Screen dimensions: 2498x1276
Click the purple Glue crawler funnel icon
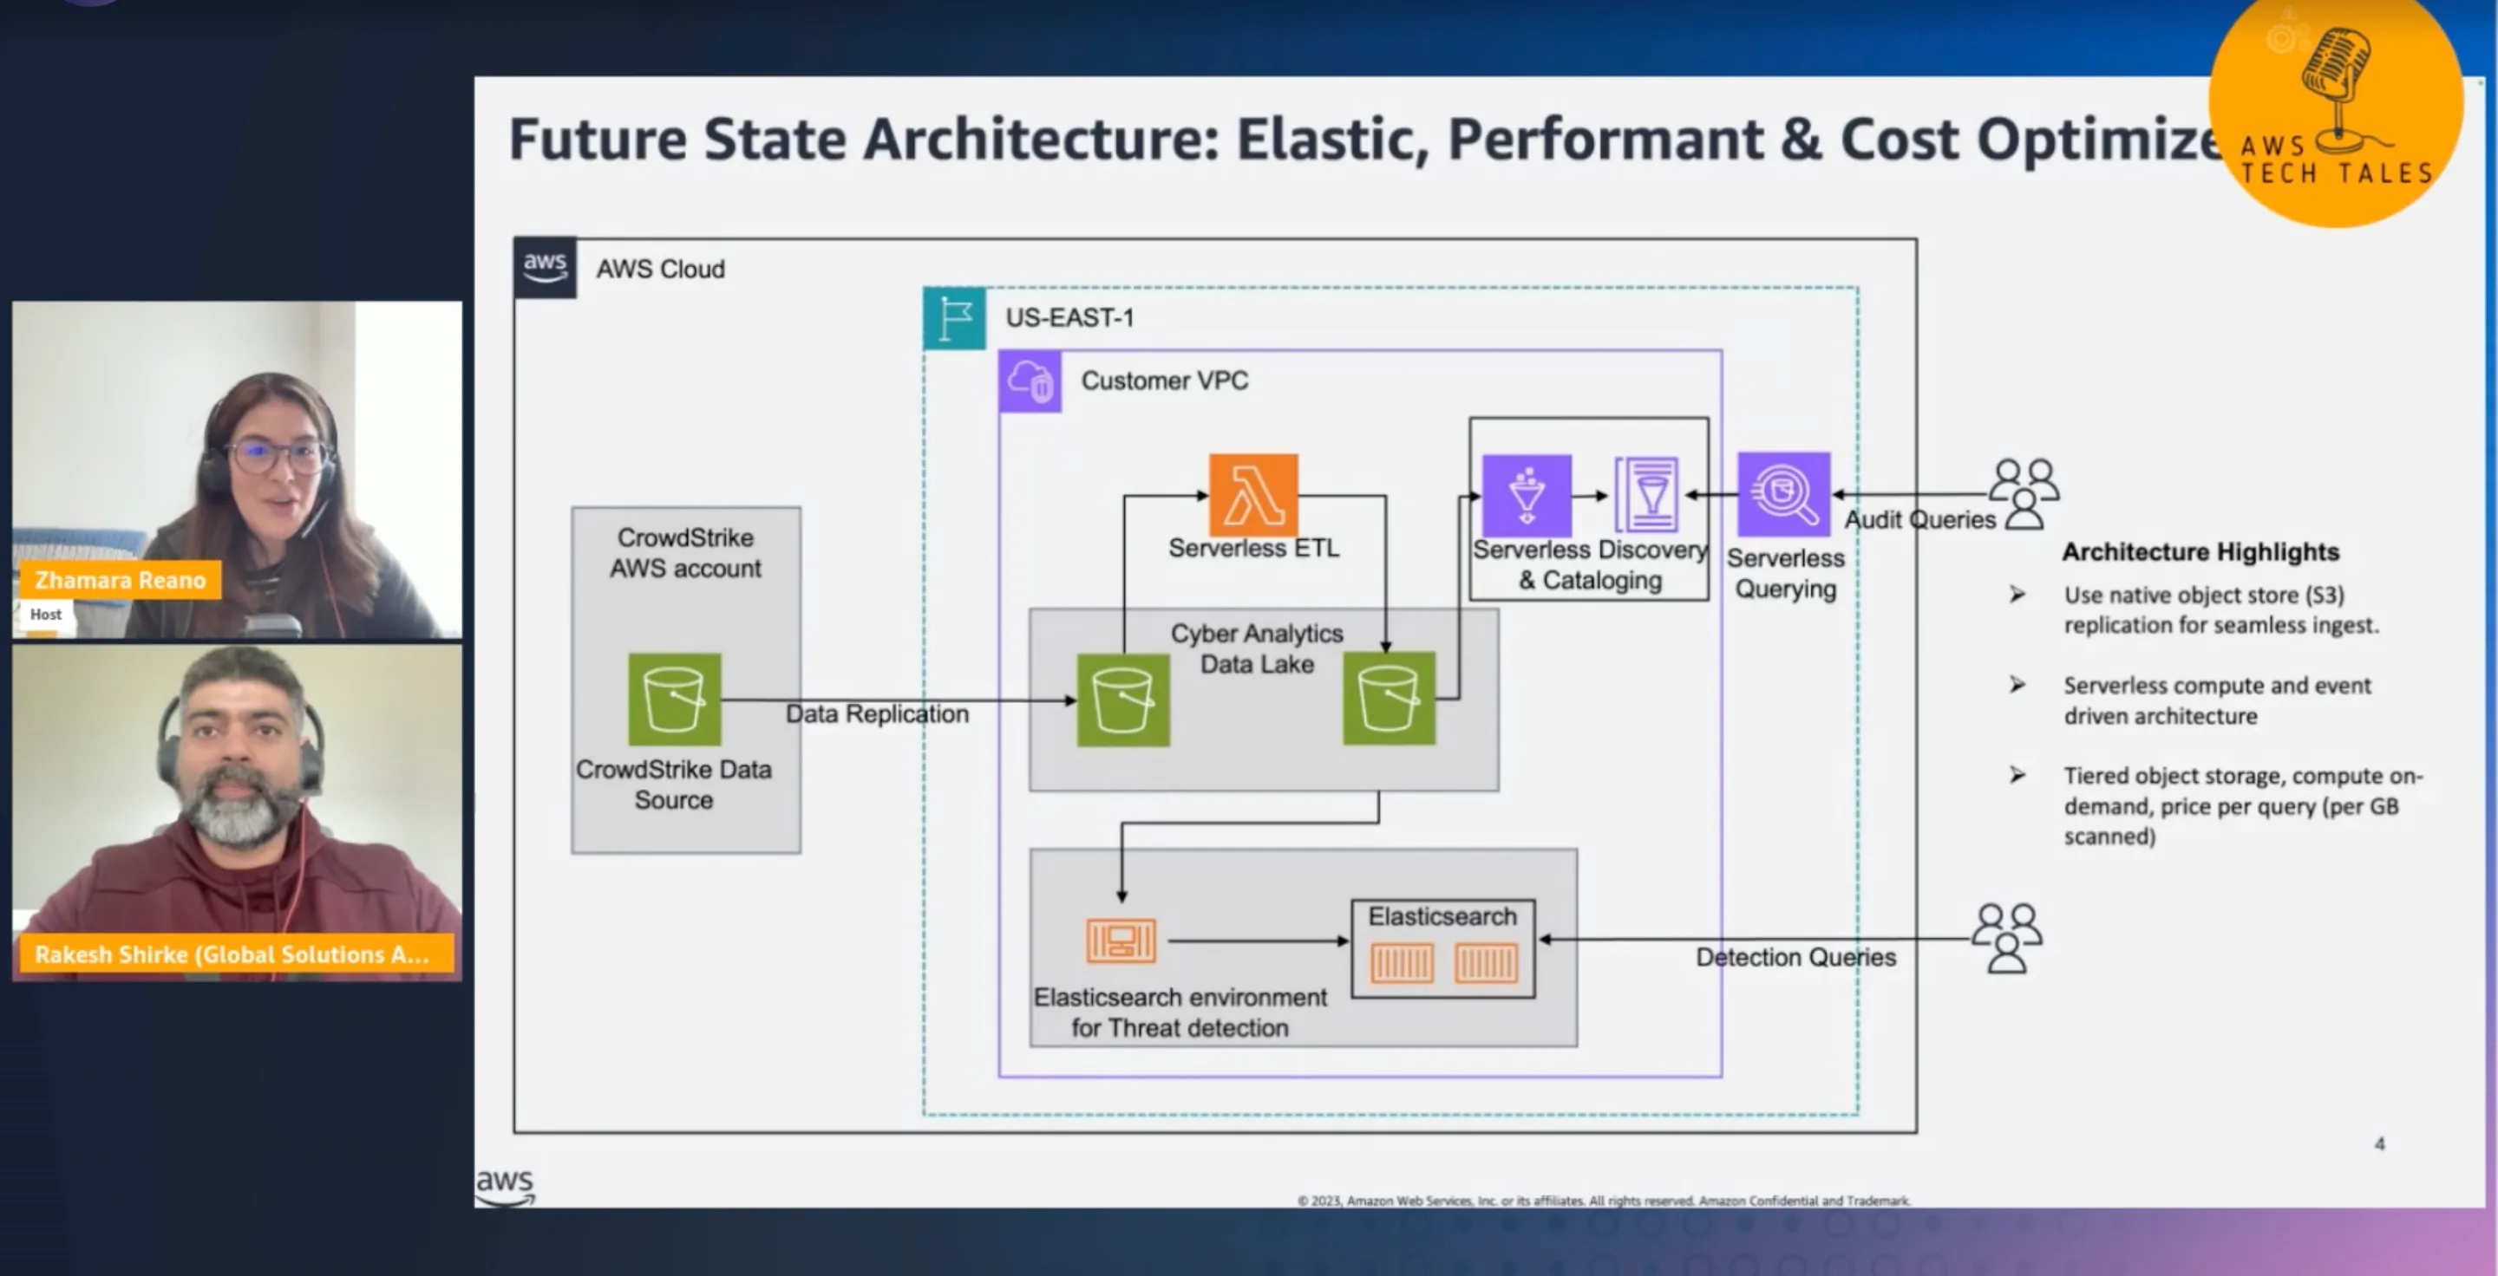pos(1527,495)
